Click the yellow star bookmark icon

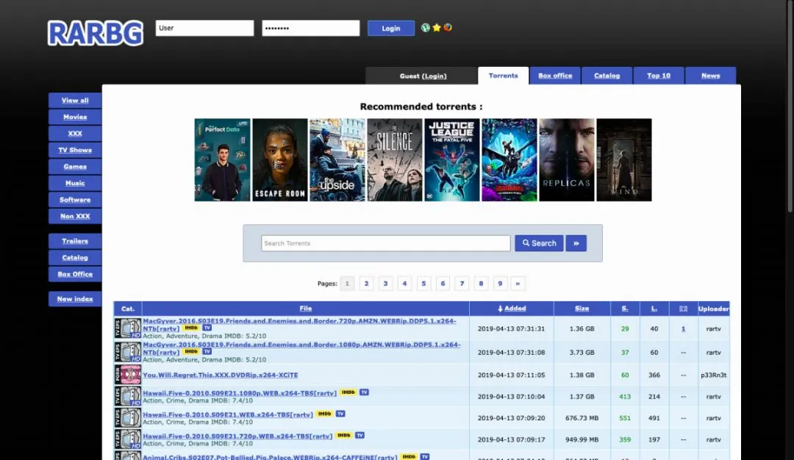click(437, 28)
